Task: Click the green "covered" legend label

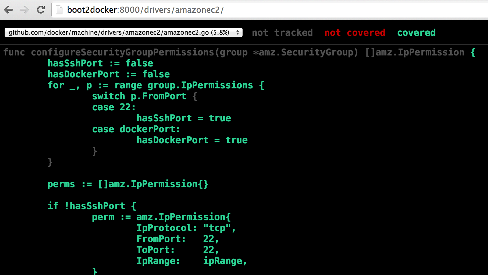Action: [416, 33]
